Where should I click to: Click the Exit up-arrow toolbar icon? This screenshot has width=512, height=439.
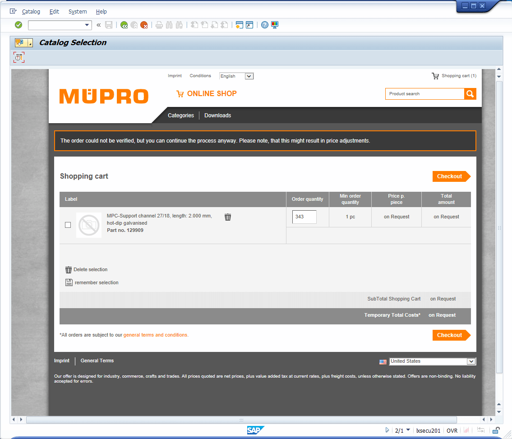coord(134,25)
